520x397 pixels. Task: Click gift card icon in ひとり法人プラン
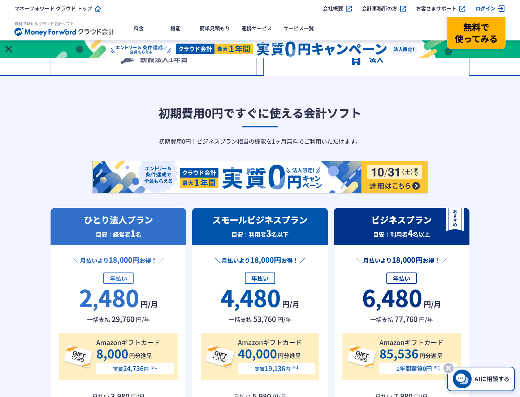click(x=78, y=356)
